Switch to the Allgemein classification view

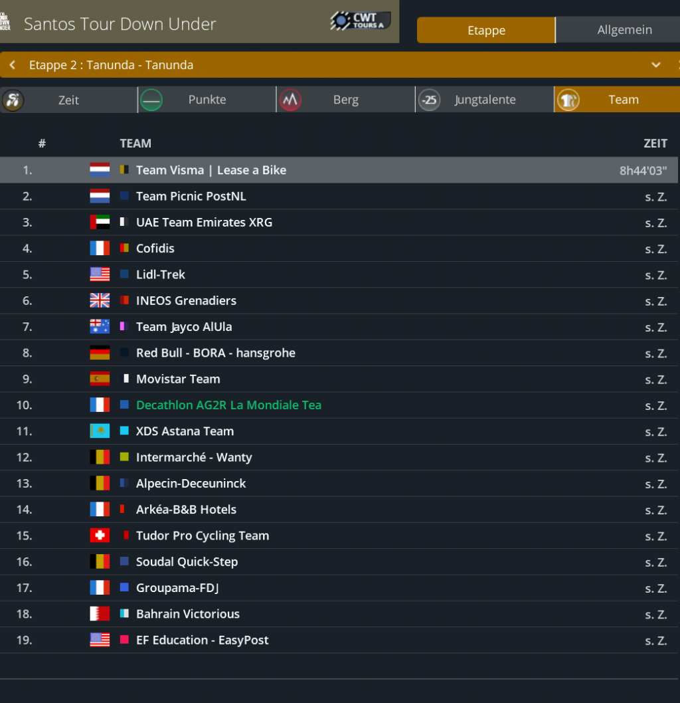pos(624,31)
